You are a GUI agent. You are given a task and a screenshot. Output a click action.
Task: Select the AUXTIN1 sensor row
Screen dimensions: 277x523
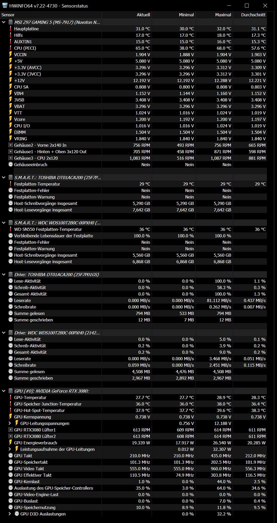(x=133, y=42)
